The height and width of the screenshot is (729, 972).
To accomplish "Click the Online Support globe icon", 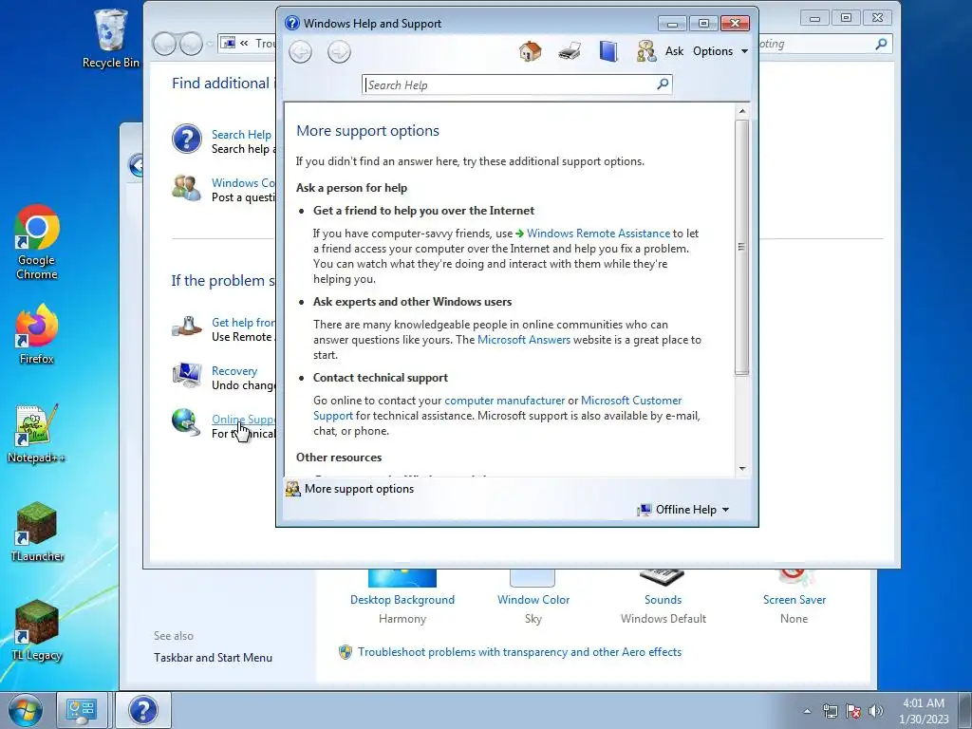I will tap(187, 421).
